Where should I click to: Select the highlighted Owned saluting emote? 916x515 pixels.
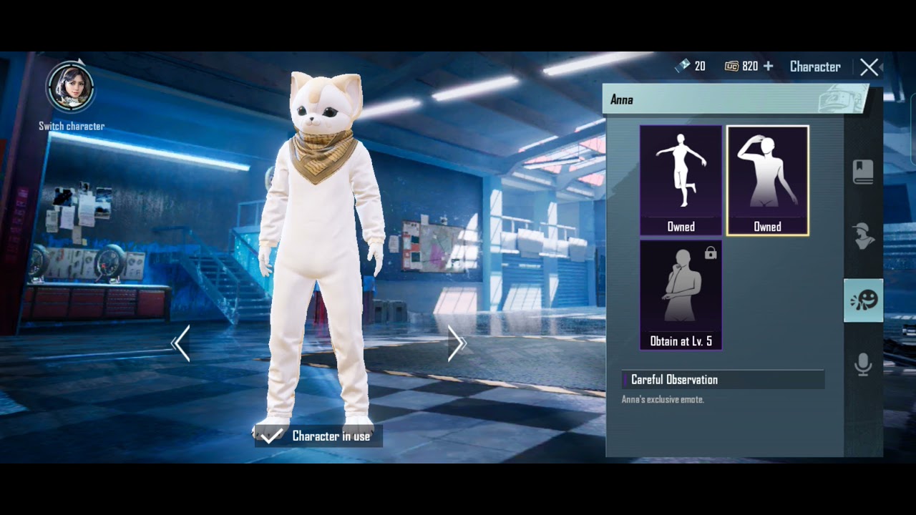point(767,180)
